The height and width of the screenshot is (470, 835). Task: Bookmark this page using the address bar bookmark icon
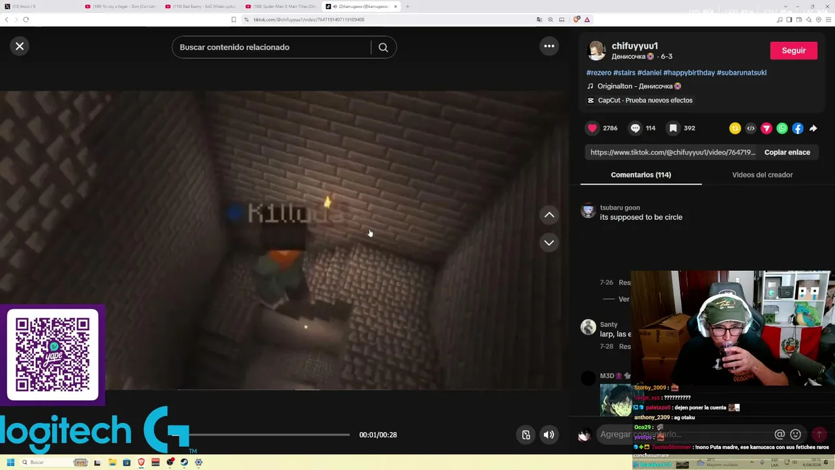pos(234,20)
